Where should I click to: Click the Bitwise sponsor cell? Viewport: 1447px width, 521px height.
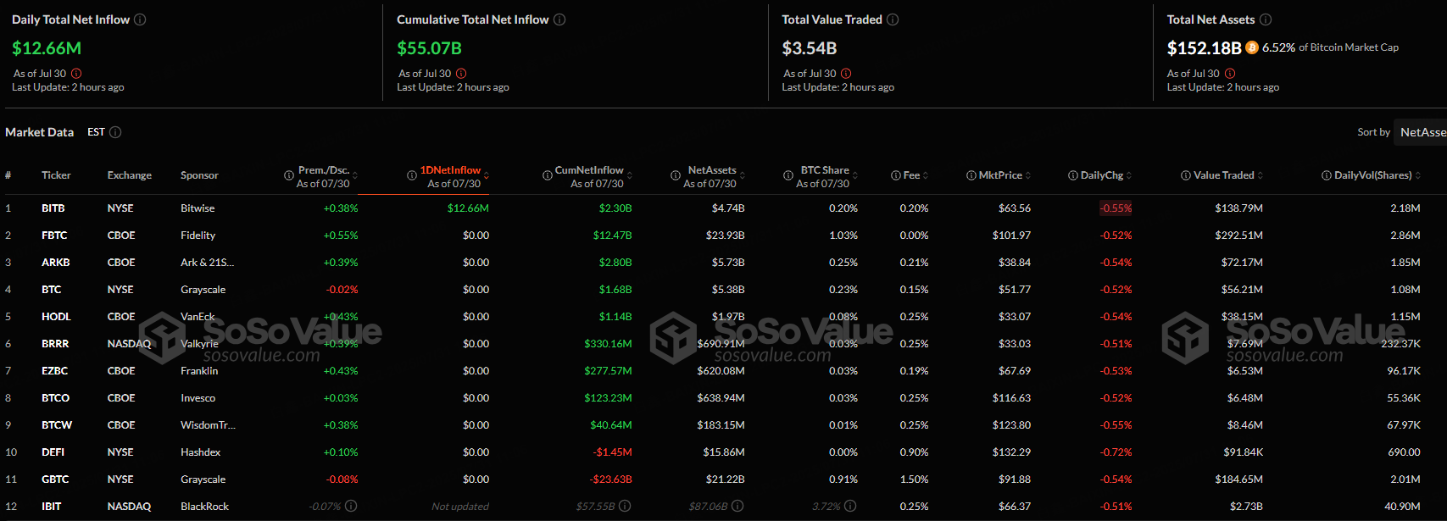[x=198, y=208]
